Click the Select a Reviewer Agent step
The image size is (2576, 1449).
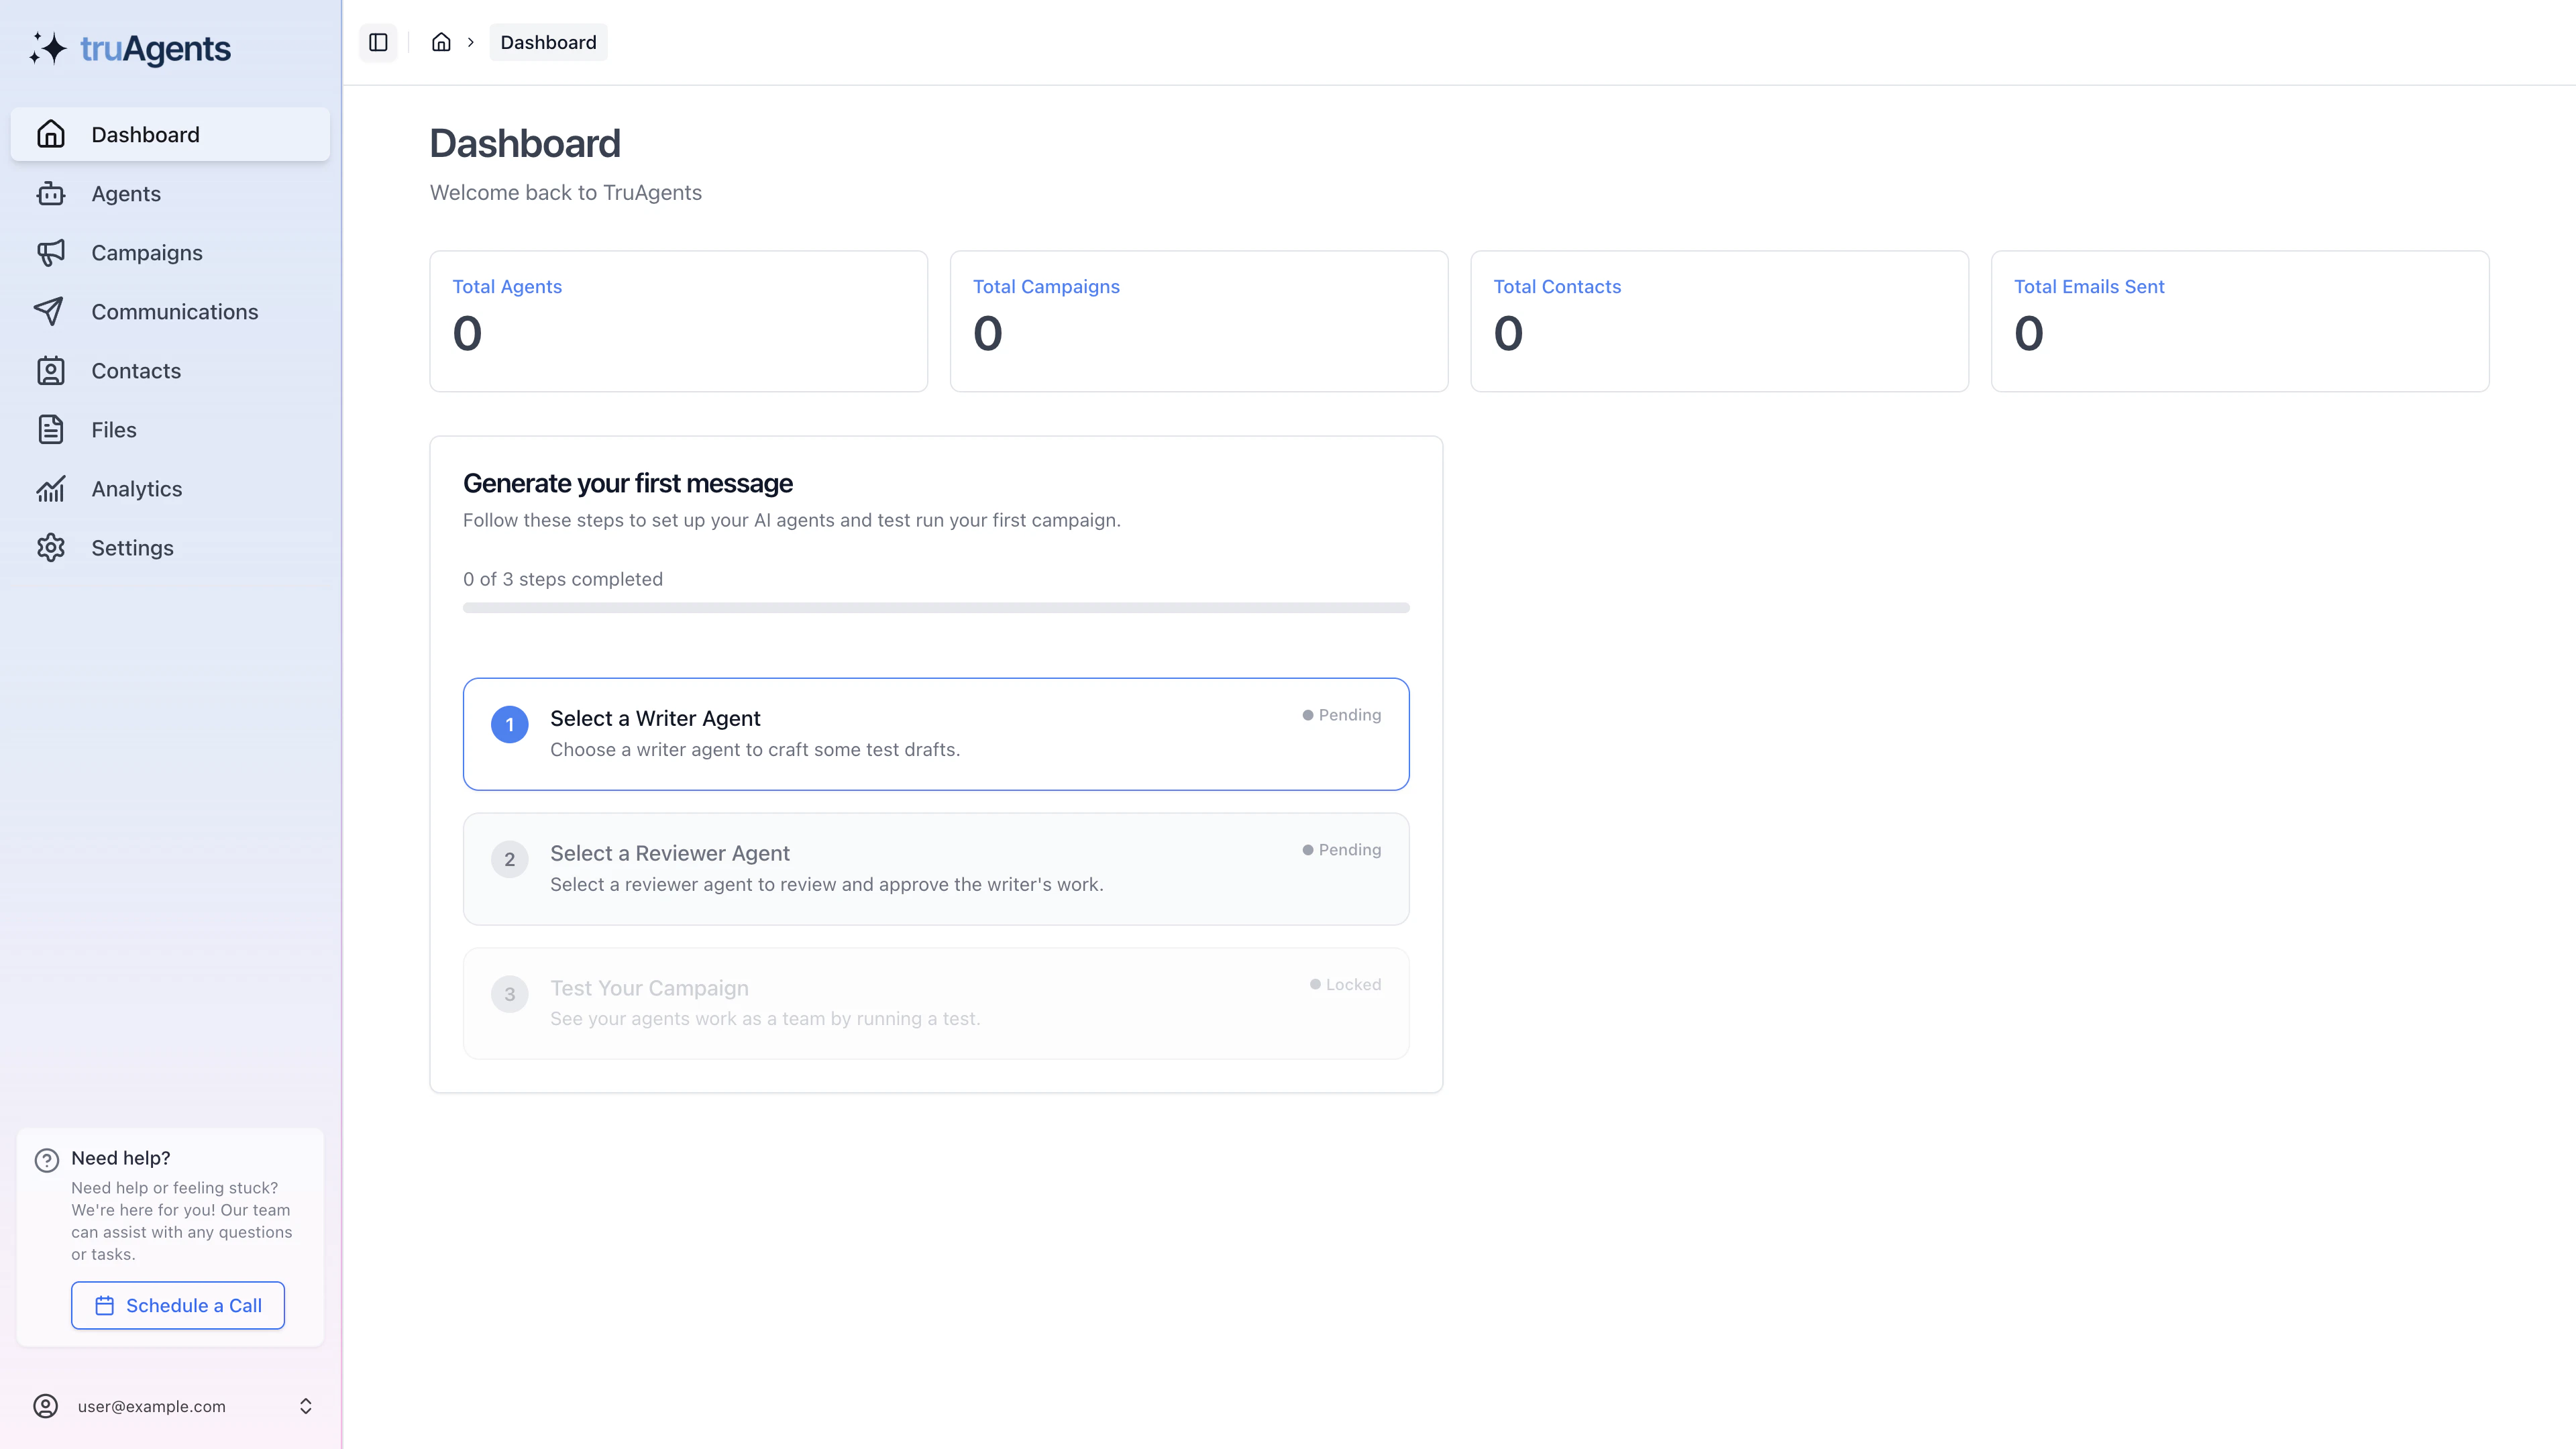pos(936,868)
